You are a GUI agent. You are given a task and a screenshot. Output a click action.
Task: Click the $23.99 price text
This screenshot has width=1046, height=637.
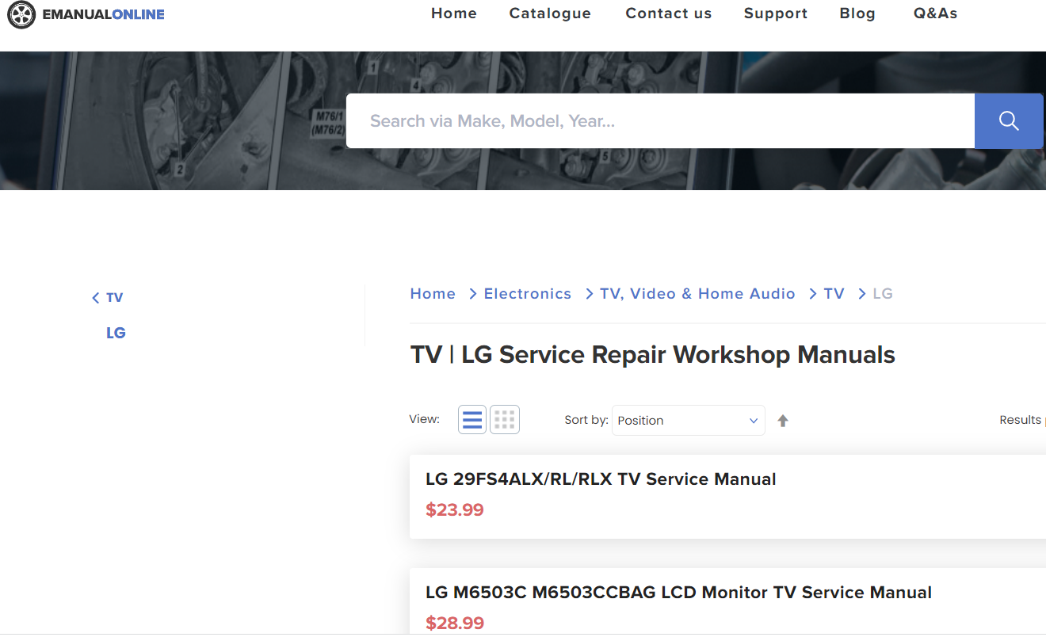tap(455, 510)
